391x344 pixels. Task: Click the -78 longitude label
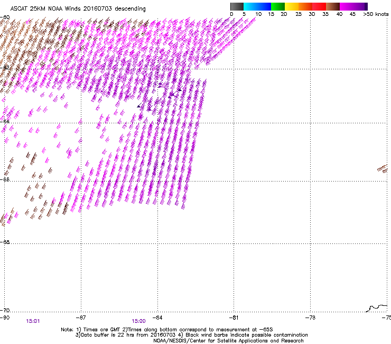coord(310,318)
